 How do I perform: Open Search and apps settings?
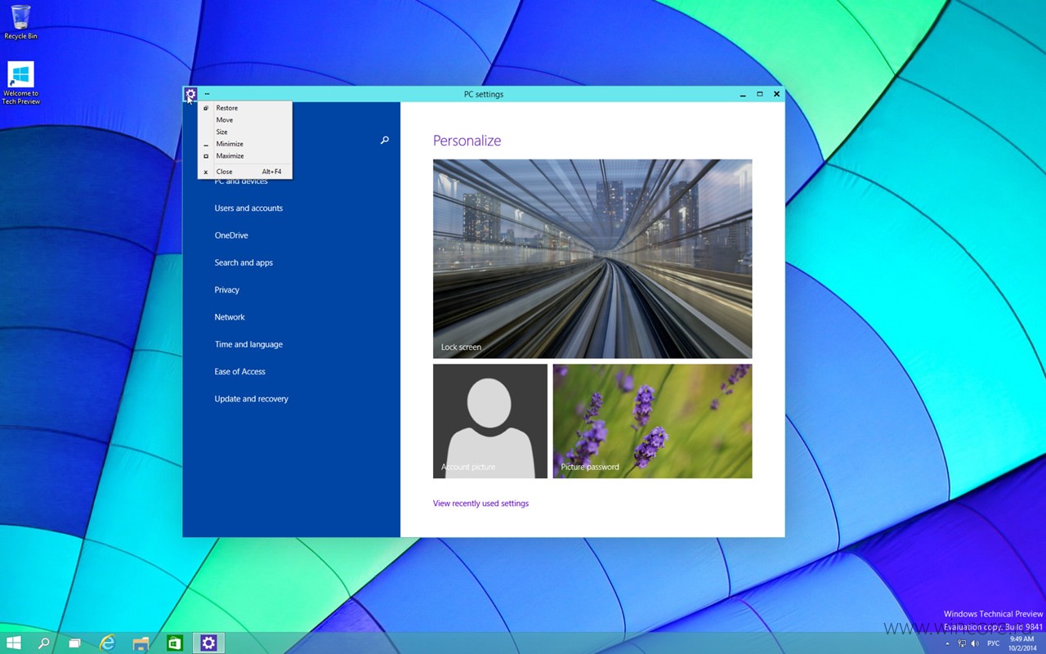pos(244,262)
